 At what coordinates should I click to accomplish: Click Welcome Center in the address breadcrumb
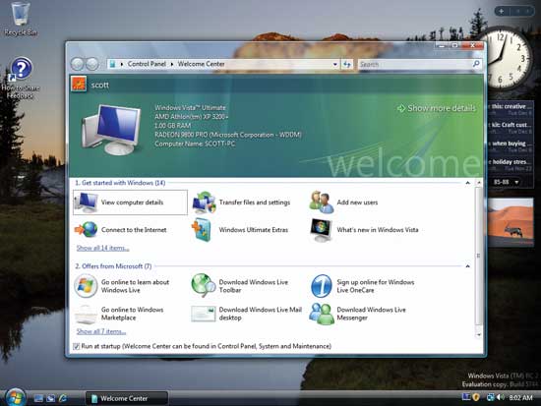[x=201, y=64]
